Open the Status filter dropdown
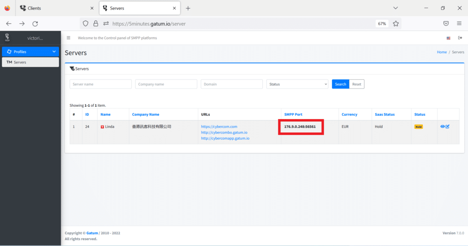The image size is (468, 246). click(297, 84)
